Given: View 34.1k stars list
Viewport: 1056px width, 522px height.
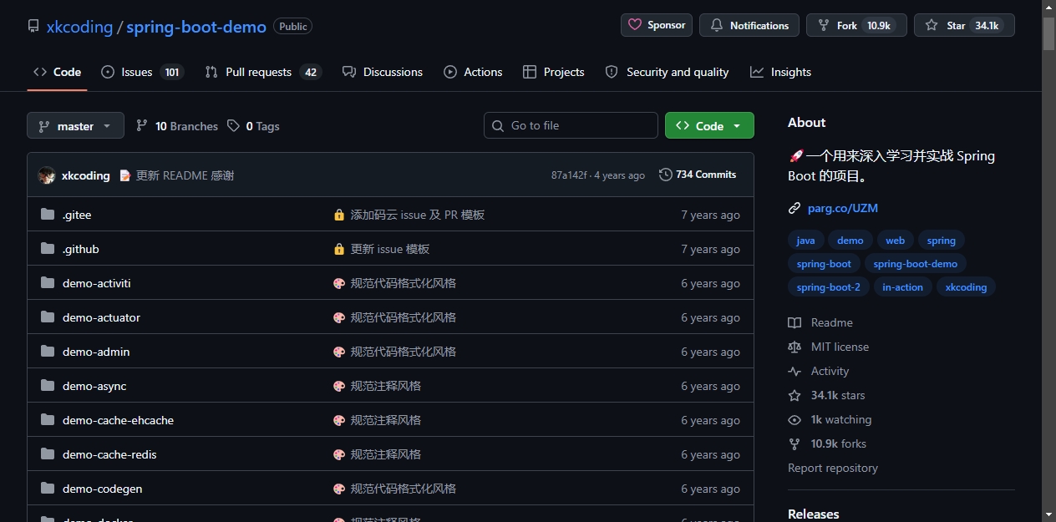Looking at the screenshot, I should tap(827, 395).
